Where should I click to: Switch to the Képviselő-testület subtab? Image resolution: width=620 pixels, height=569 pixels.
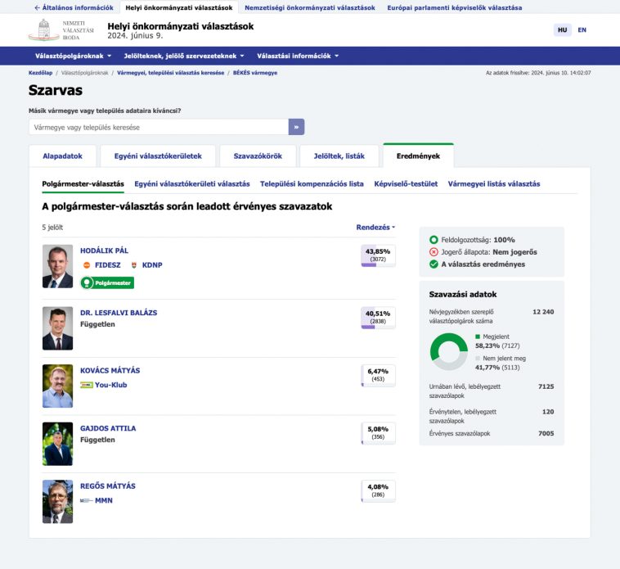click(406, 184)
